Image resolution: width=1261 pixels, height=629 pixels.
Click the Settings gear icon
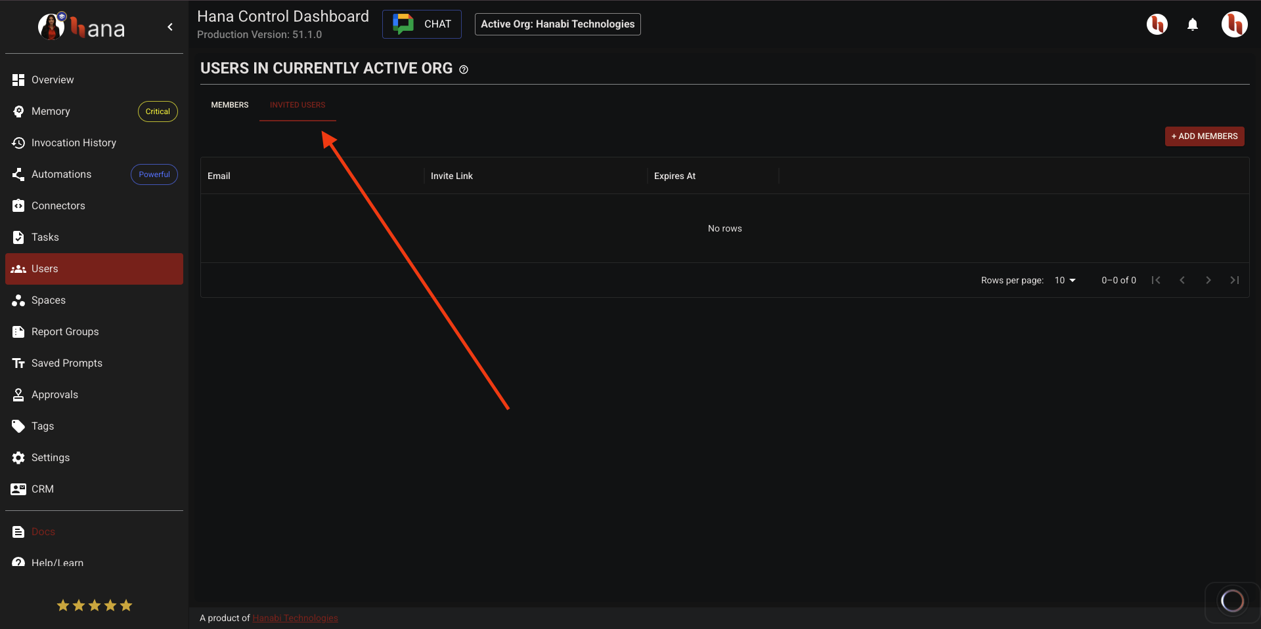[18, 458]
